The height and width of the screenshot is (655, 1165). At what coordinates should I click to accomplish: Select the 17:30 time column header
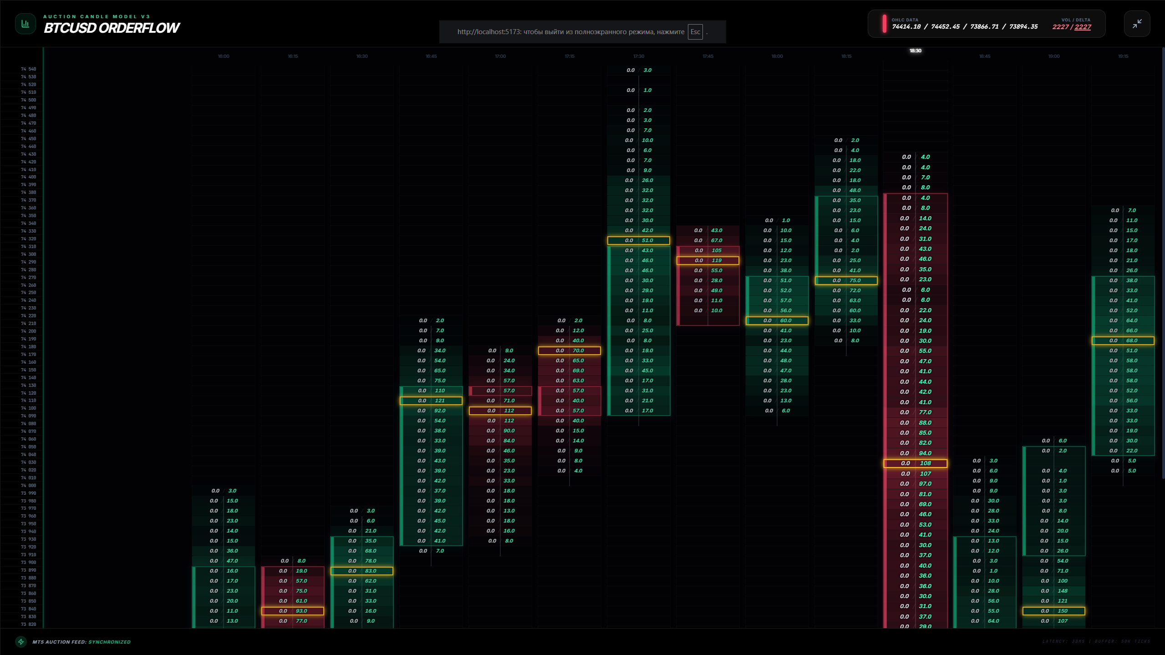(639, 56)
